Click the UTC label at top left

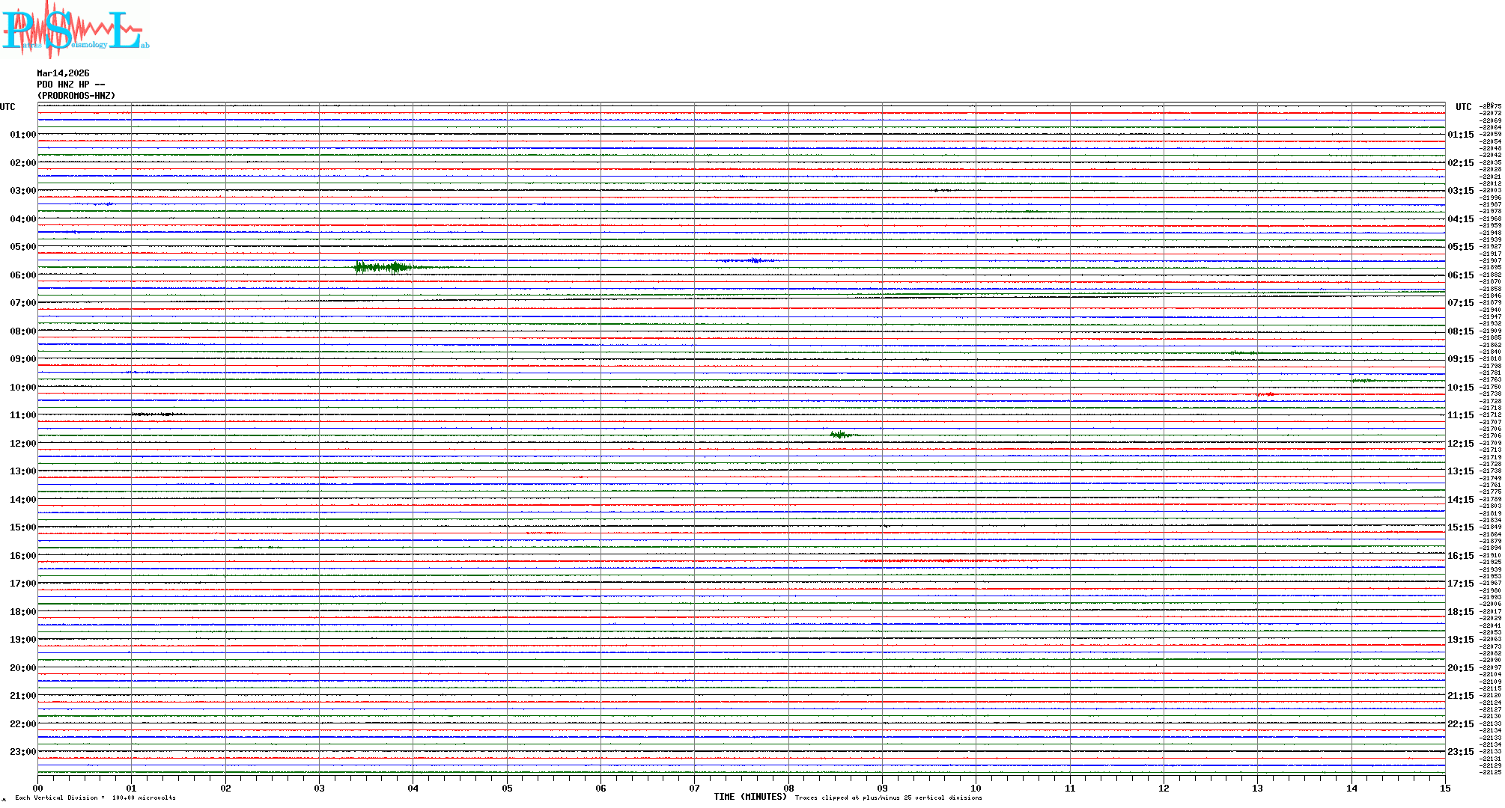[x=7, y=107]
